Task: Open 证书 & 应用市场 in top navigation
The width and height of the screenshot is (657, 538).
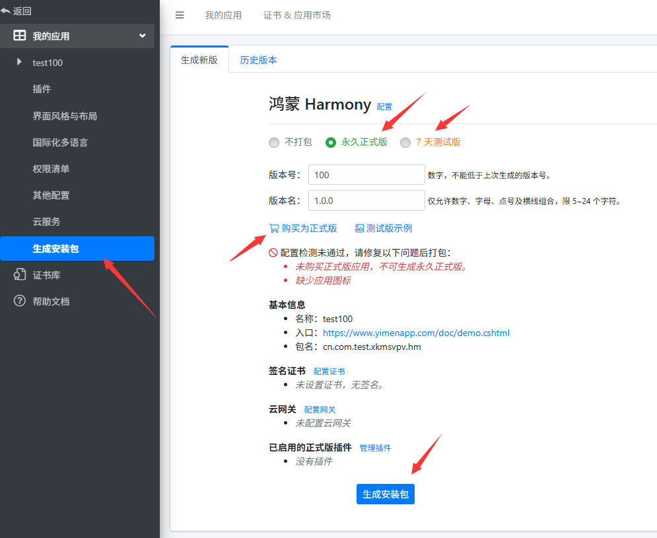Action: pos(296,15)
